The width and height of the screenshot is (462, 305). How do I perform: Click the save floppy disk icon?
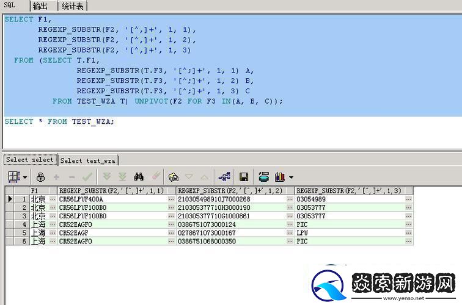click(243, 178)
